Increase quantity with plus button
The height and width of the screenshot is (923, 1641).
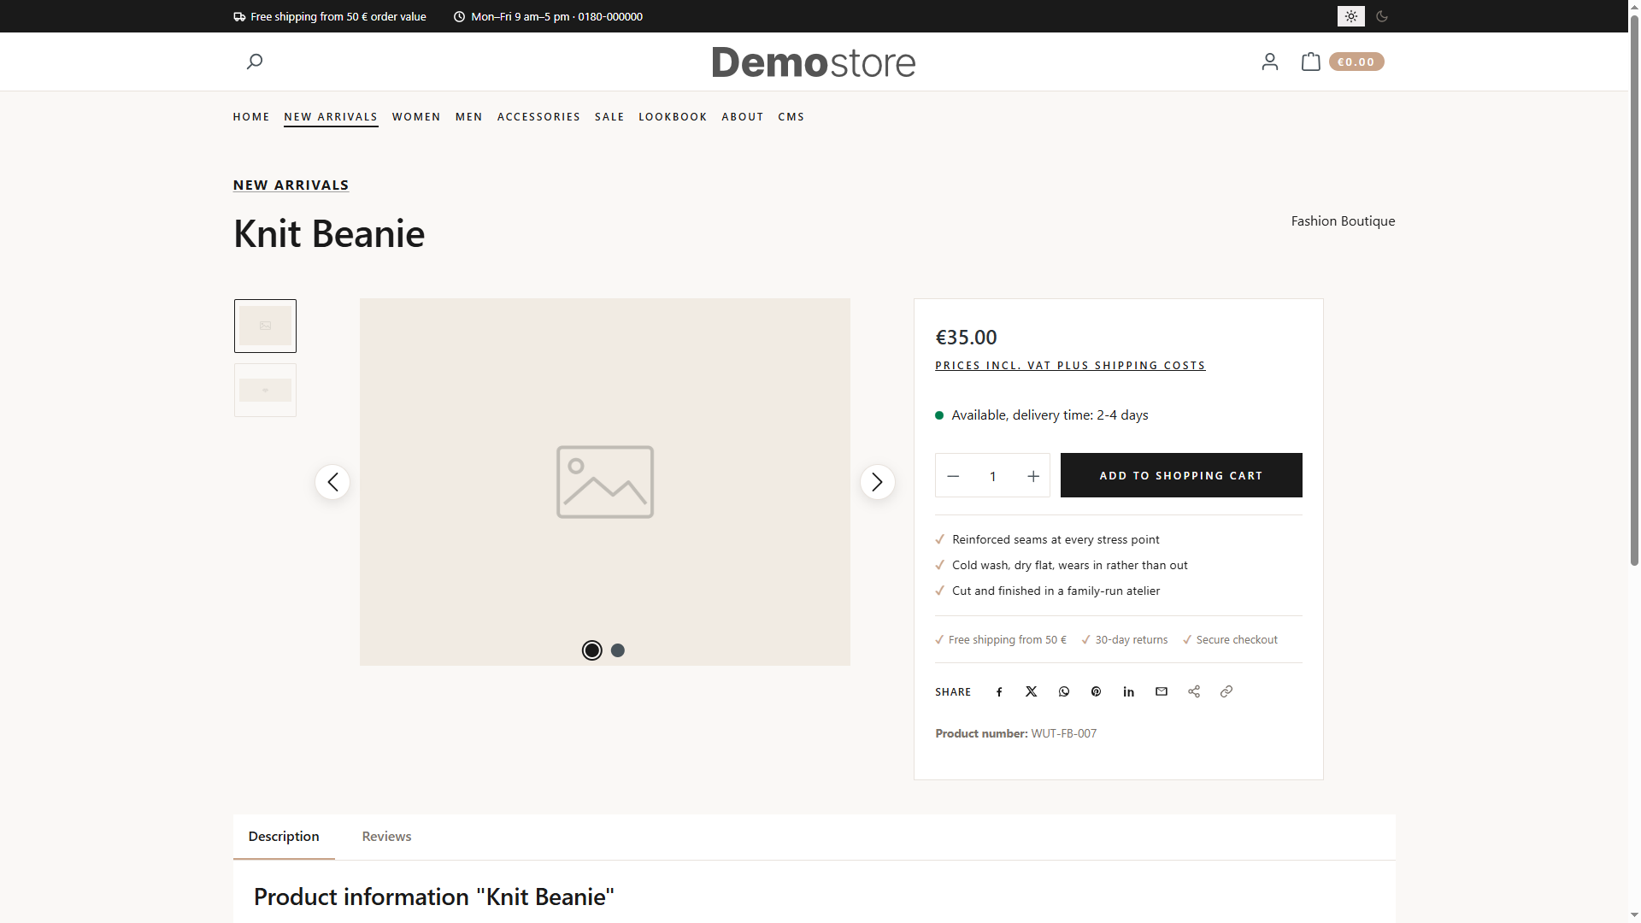(1033, 476)
